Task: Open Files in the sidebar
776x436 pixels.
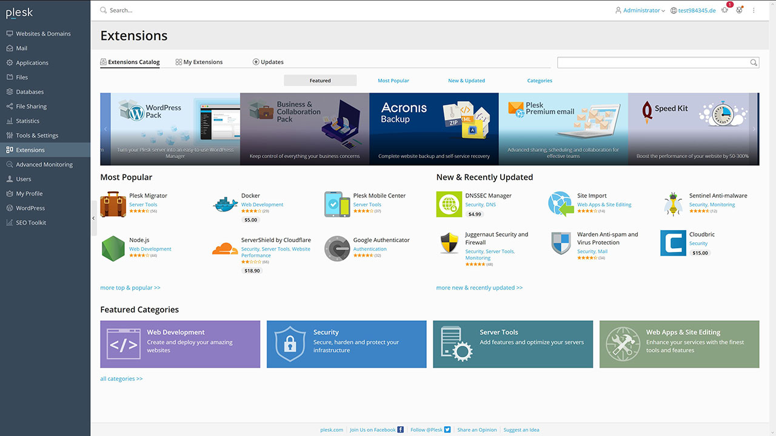Action: [45, 78]
